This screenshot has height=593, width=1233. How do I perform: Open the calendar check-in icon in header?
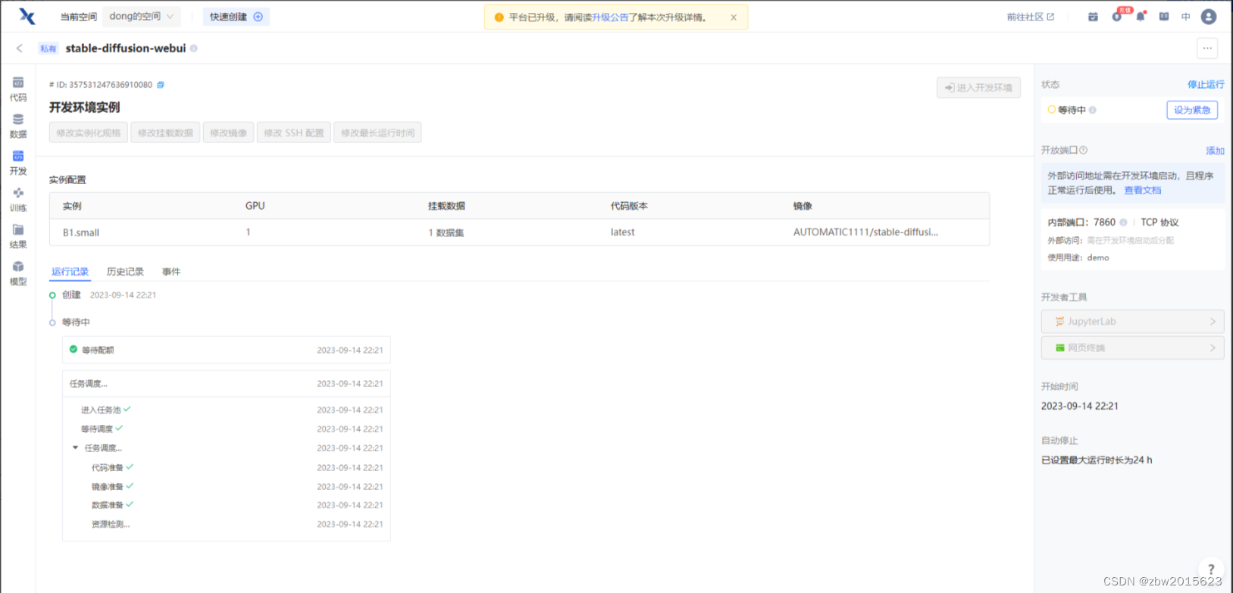tap(1093, 17)
